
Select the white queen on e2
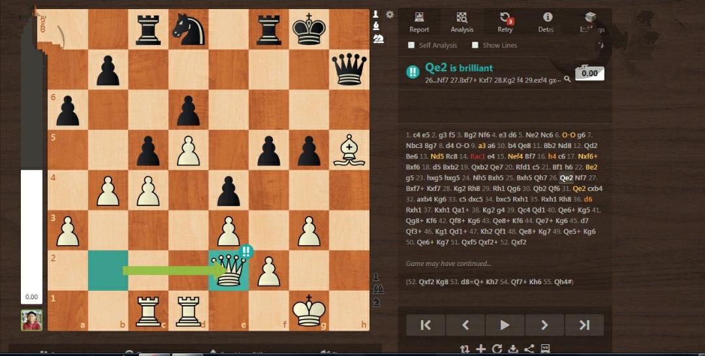click(x=229, y=270)
